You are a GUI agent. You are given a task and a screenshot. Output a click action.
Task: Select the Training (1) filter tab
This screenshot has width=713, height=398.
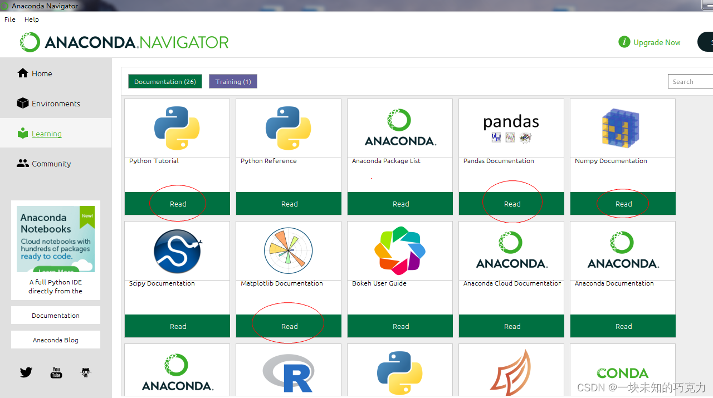(233, 81)
